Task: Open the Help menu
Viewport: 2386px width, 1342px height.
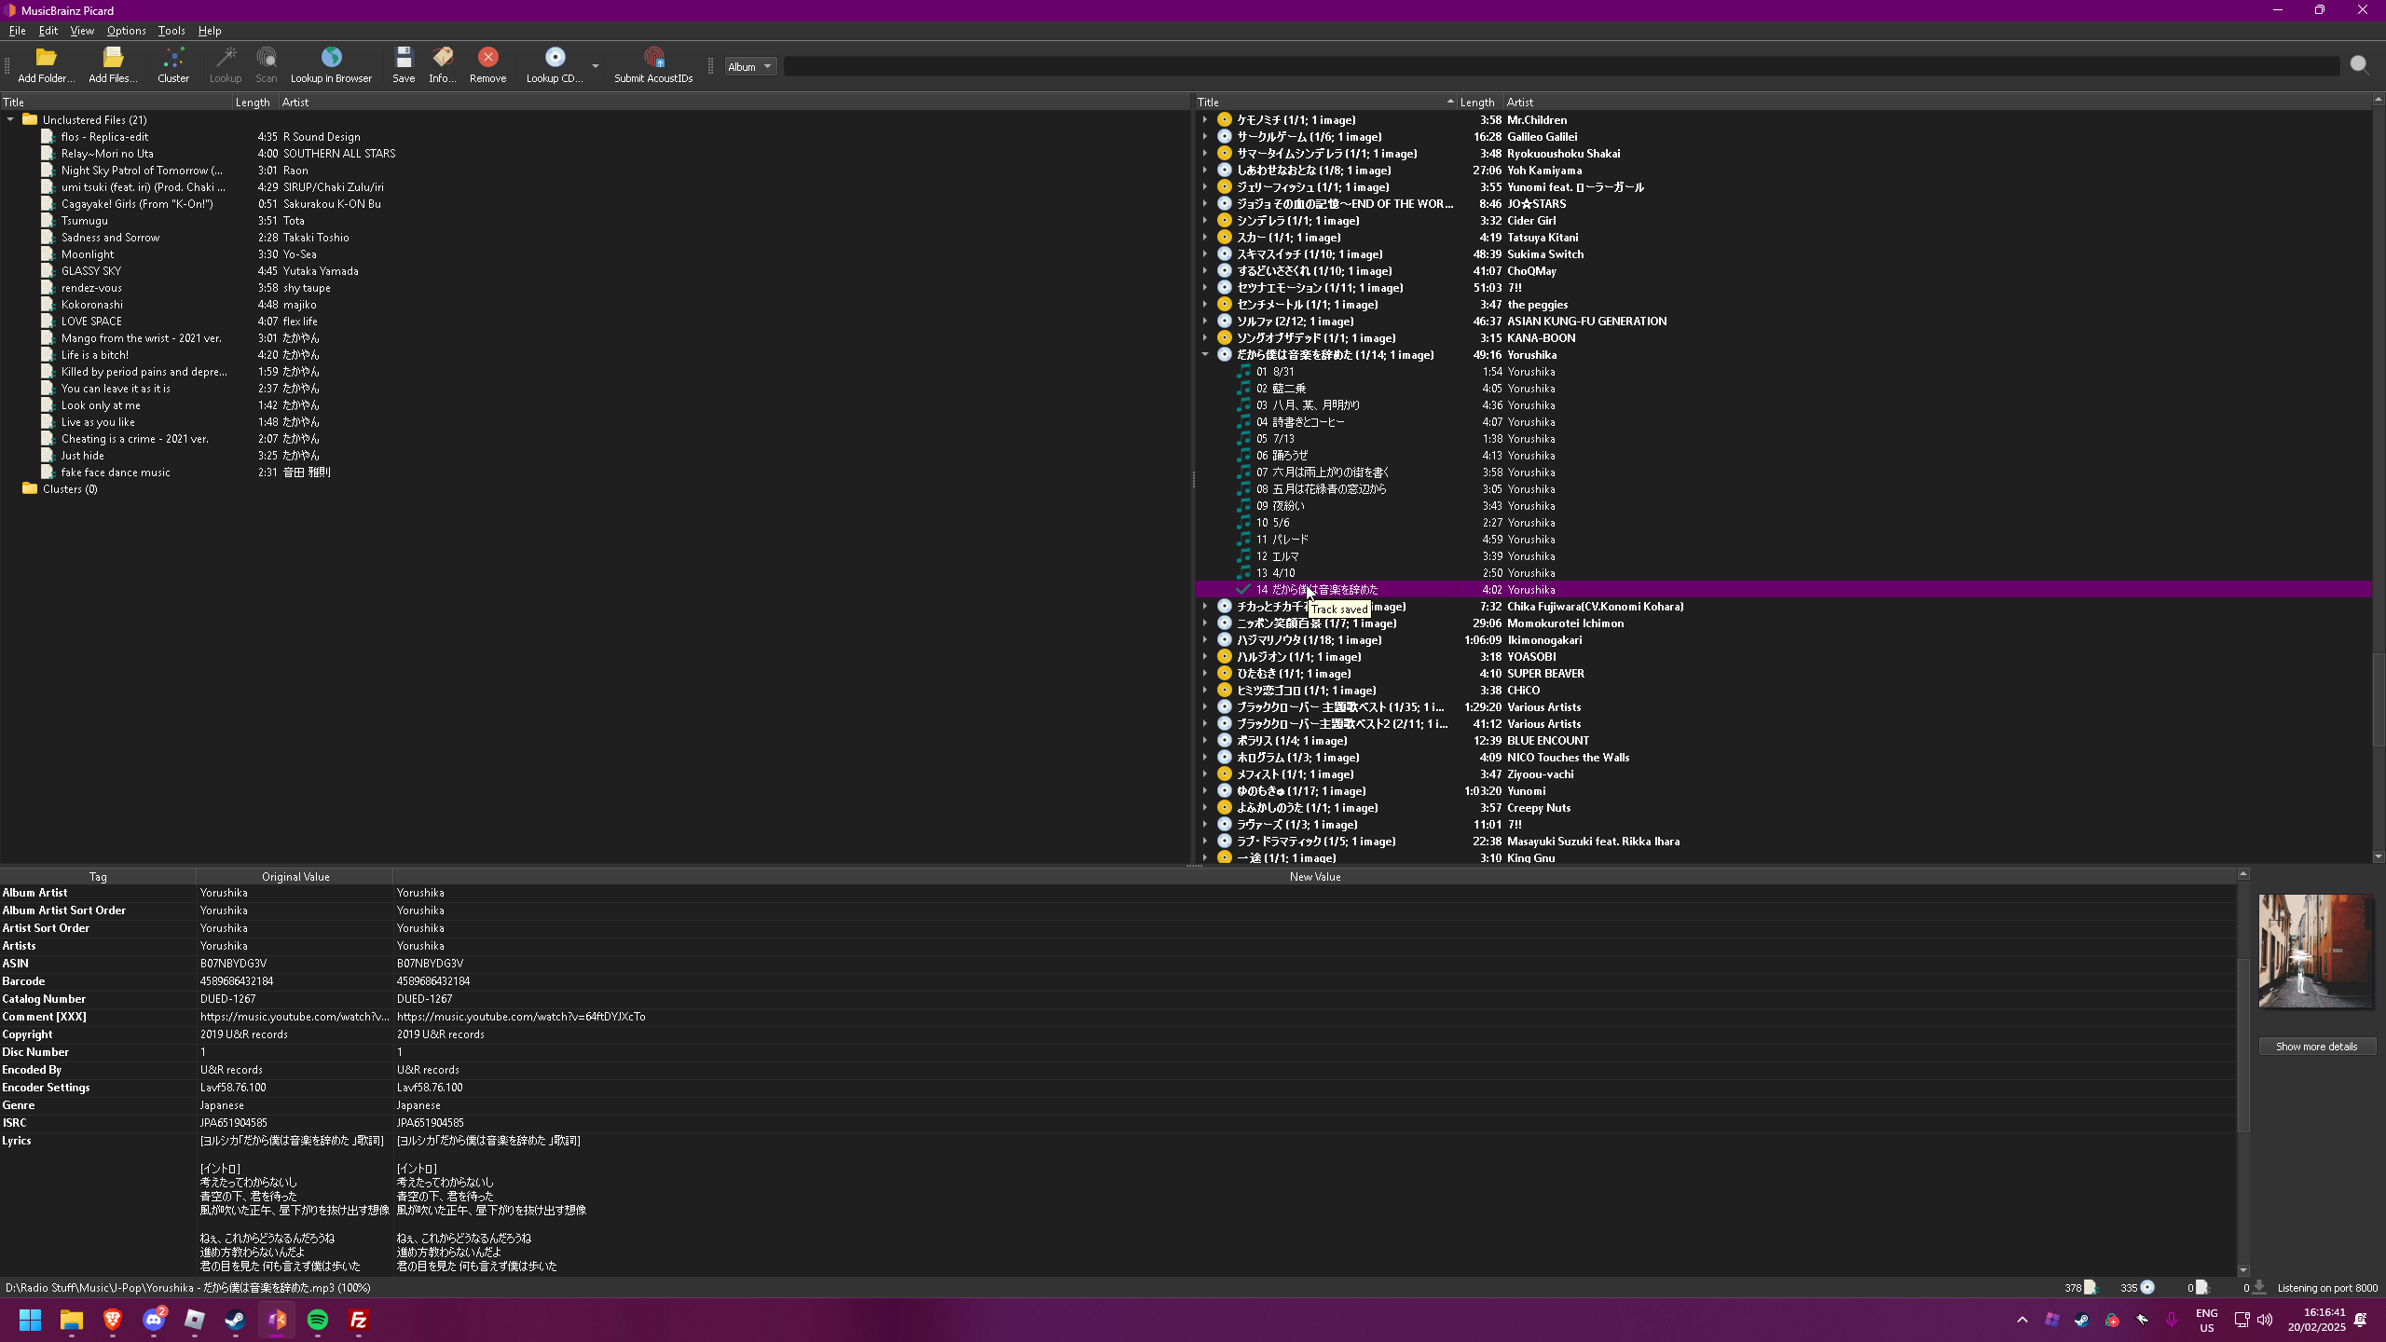Action: click(x=210, y=31)
